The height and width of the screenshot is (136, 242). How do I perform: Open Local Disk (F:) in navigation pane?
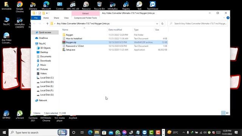click(47, 91)
